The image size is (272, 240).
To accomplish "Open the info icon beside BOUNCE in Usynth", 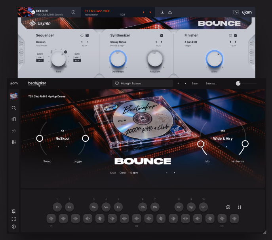I will pos(73,12).
